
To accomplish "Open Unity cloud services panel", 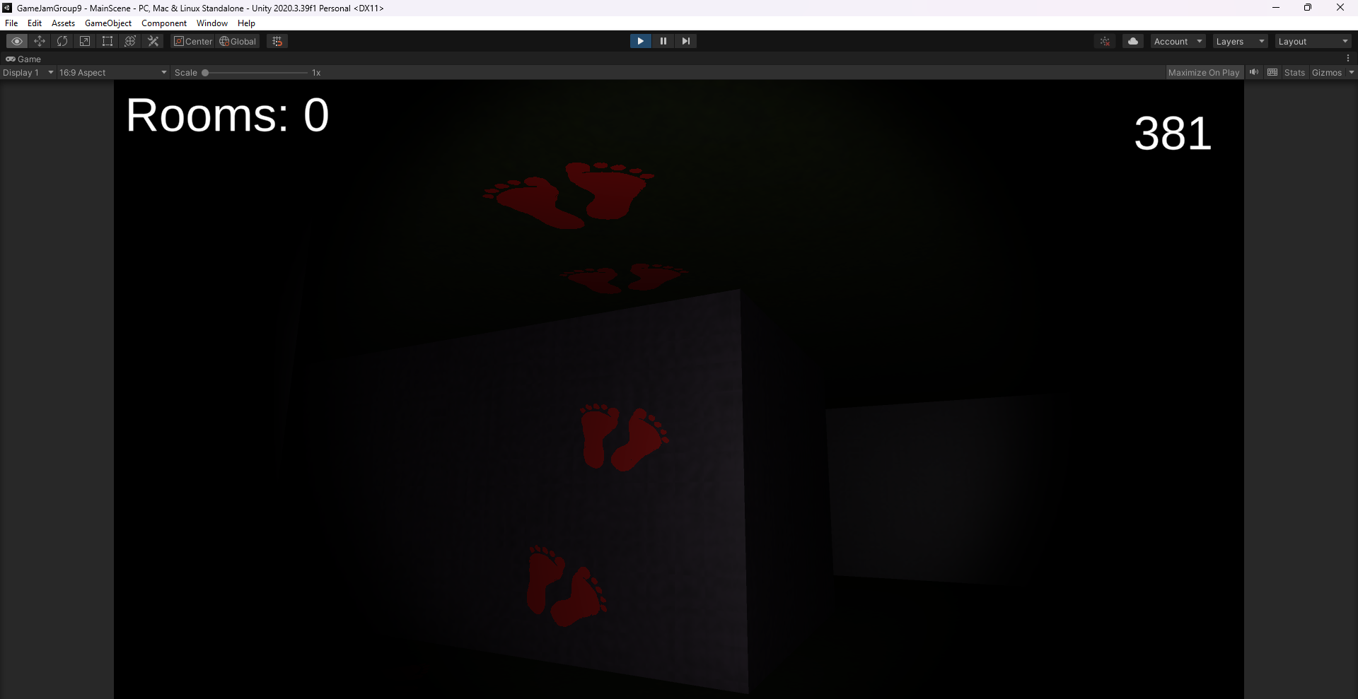I will click(1132, 41).
